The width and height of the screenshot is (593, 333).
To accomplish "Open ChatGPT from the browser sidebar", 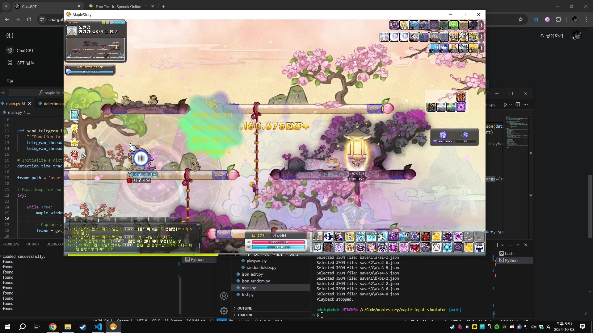I will 20,50.
